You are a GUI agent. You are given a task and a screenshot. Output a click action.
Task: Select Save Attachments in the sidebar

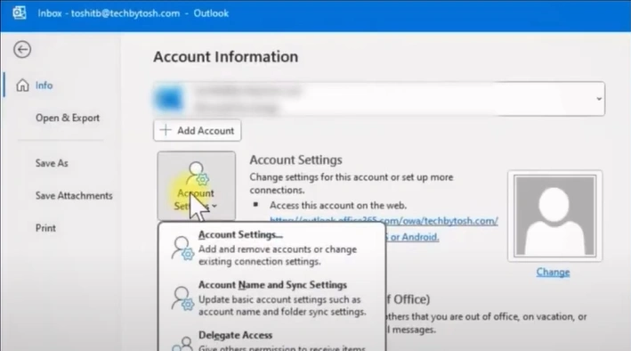click(74, 195)
